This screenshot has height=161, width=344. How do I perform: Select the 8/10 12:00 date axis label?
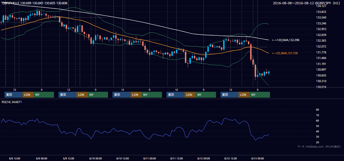pos(122,158)
